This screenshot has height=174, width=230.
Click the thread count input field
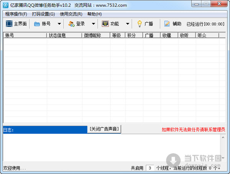[150, 168]
